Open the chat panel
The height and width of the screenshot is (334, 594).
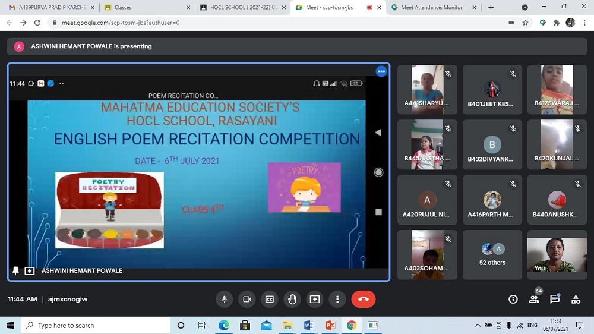(x=555, y=300)
